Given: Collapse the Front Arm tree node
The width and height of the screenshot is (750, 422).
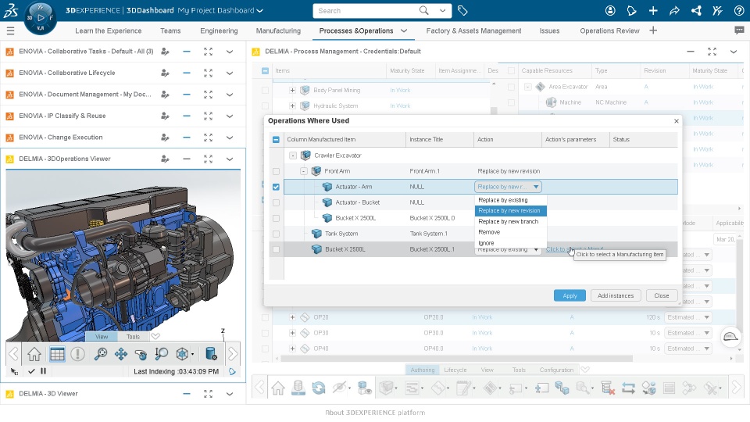Looking at the screenshot, I should point(303,171).
